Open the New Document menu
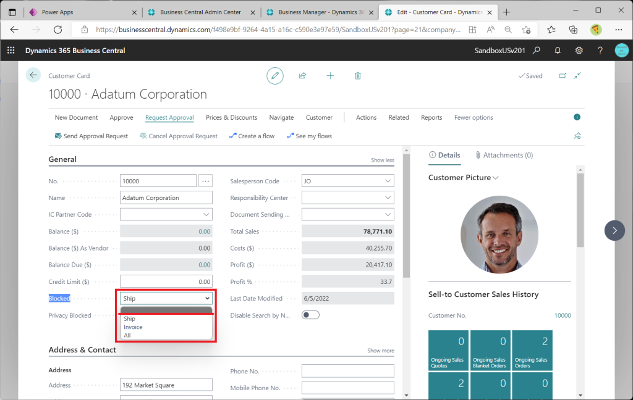The width and height of the screenshot is (633, 400). tap(76, 117)
